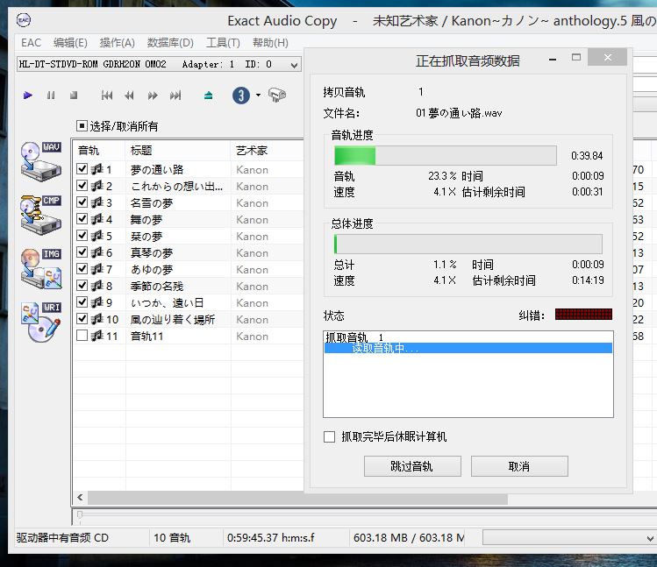Click the 取消 button
657x567 pixels.
pyautogui.click(x=518, y=466)
